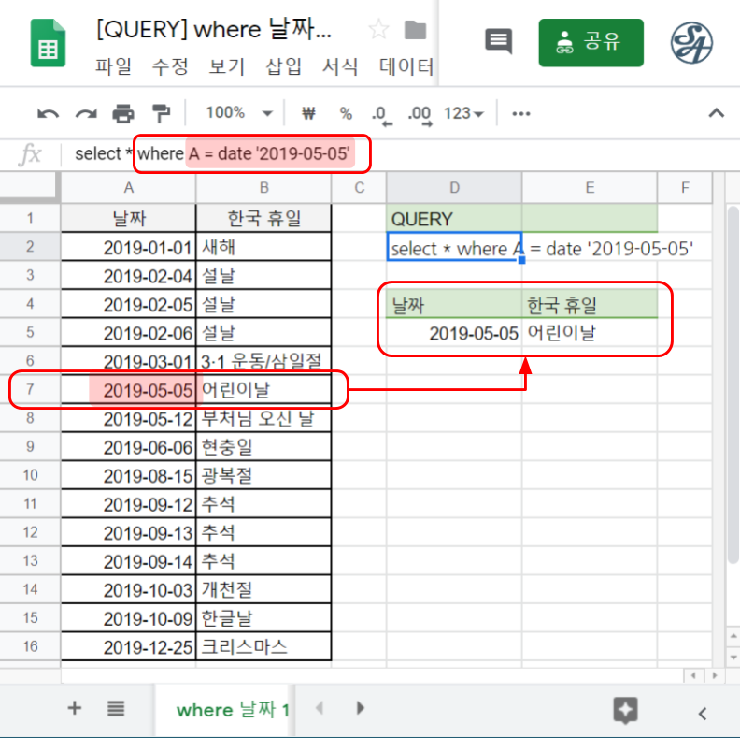Click cell containing 2019-01-01
This screenshot has width=740, height=738.
[128, 247]
